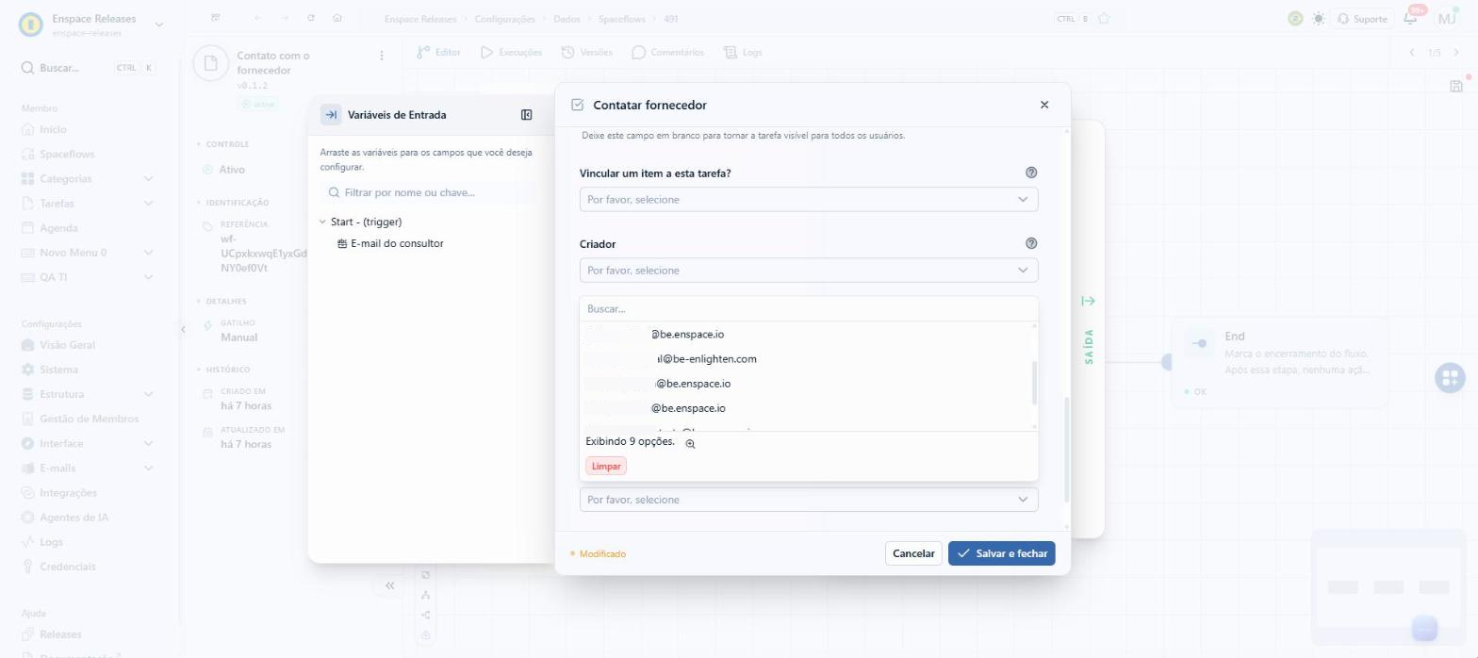This screenshot has width=1478, height=658.
Task: Click the favorite star icon in top bar
Action: point(1104,18)
